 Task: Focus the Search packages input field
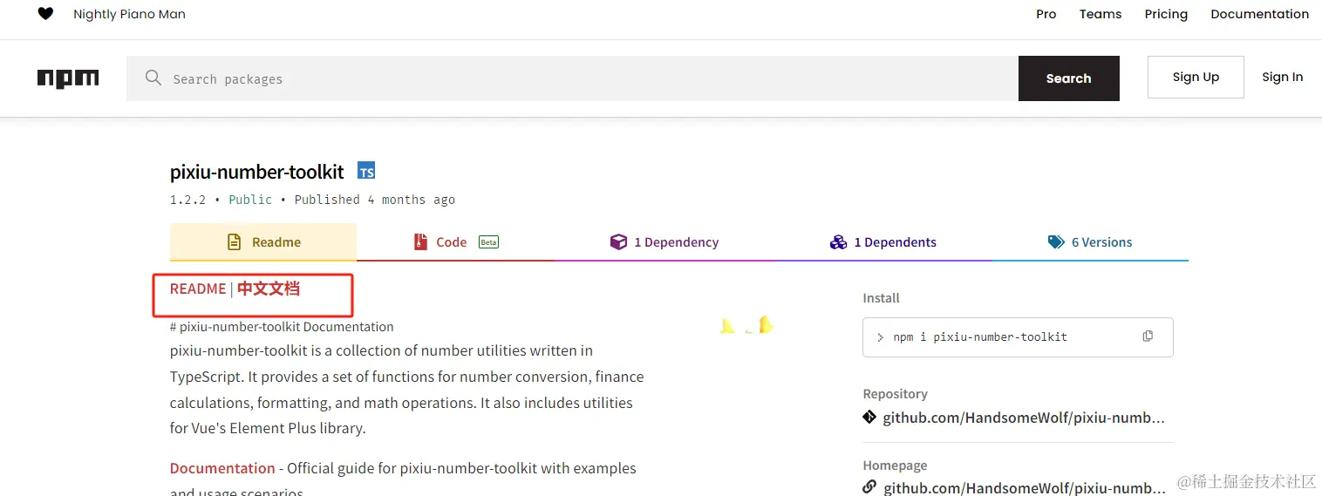pos(572,78)
